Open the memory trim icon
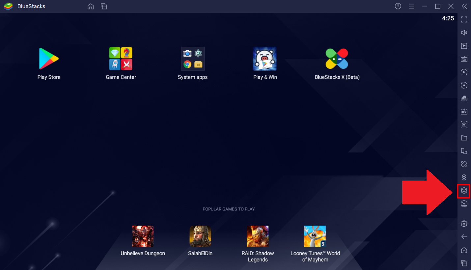Viewport: 471px width, 270px height. [464, 98]
